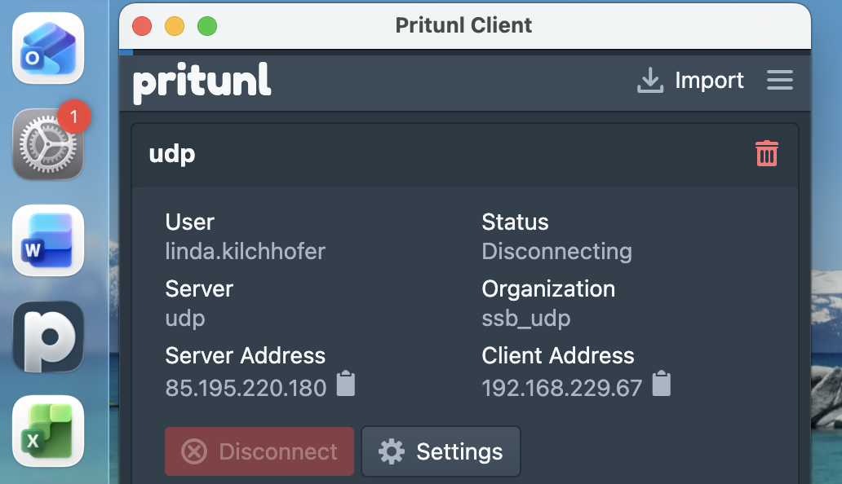Open profile Settings
The height and width of the screenshot is (484, 842).
[441, 451]
